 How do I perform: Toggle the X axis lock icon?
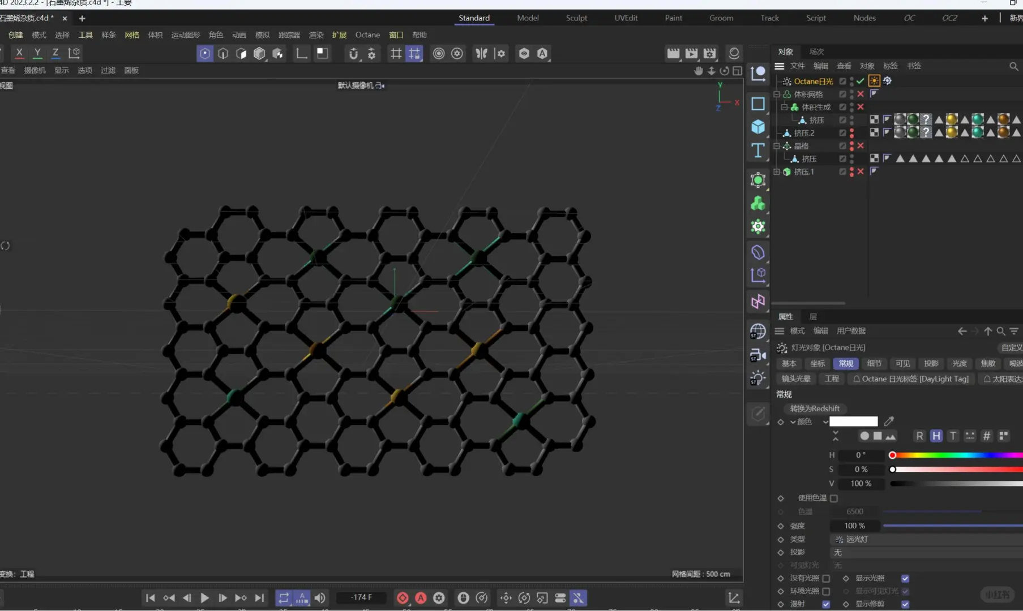coord(19,53)
